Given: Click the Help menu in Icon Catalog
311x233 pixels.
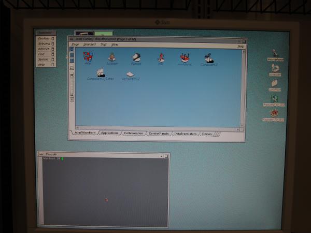Looking at the screenshot, I should click(241, 46).
